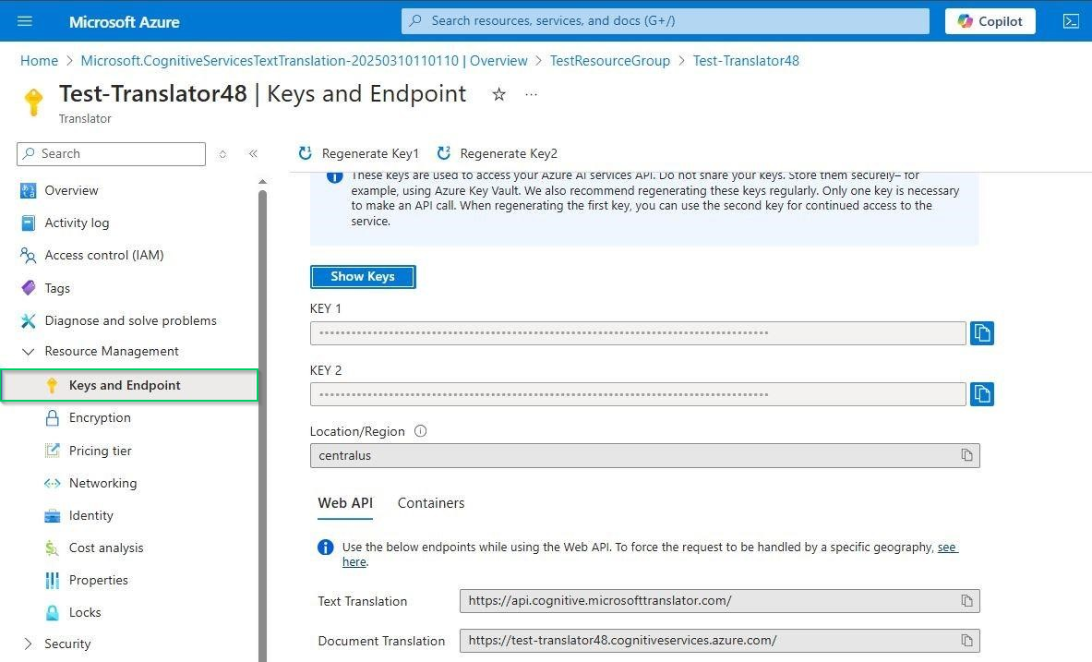Copy the Location/Region value centralus
This screenshot has width=1092, height=662.
click(966, 455)
